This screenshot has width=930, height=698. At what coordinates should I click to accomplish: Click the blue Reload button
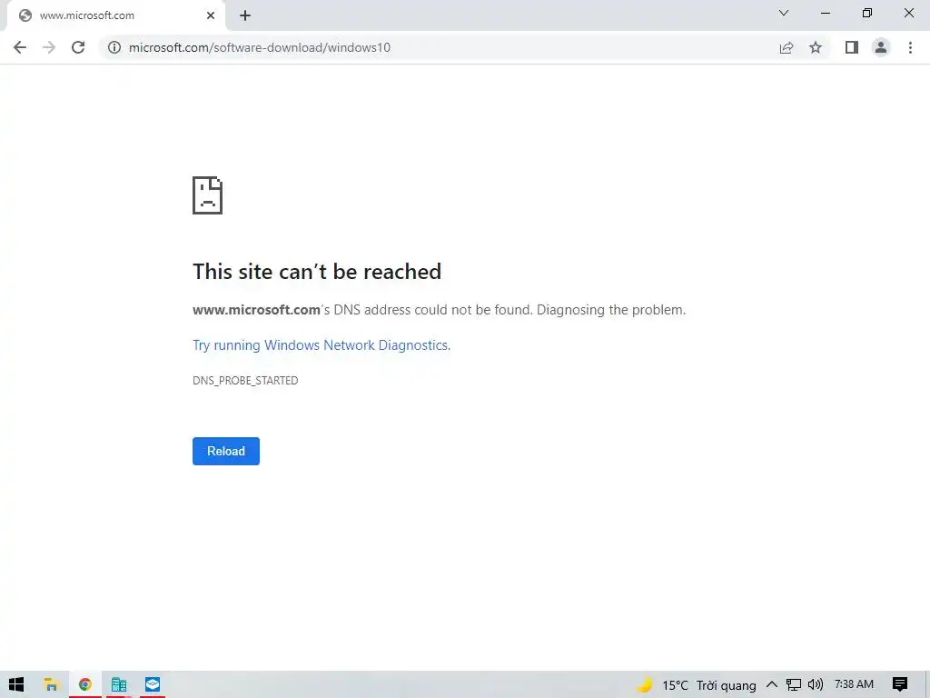[226, 451]
